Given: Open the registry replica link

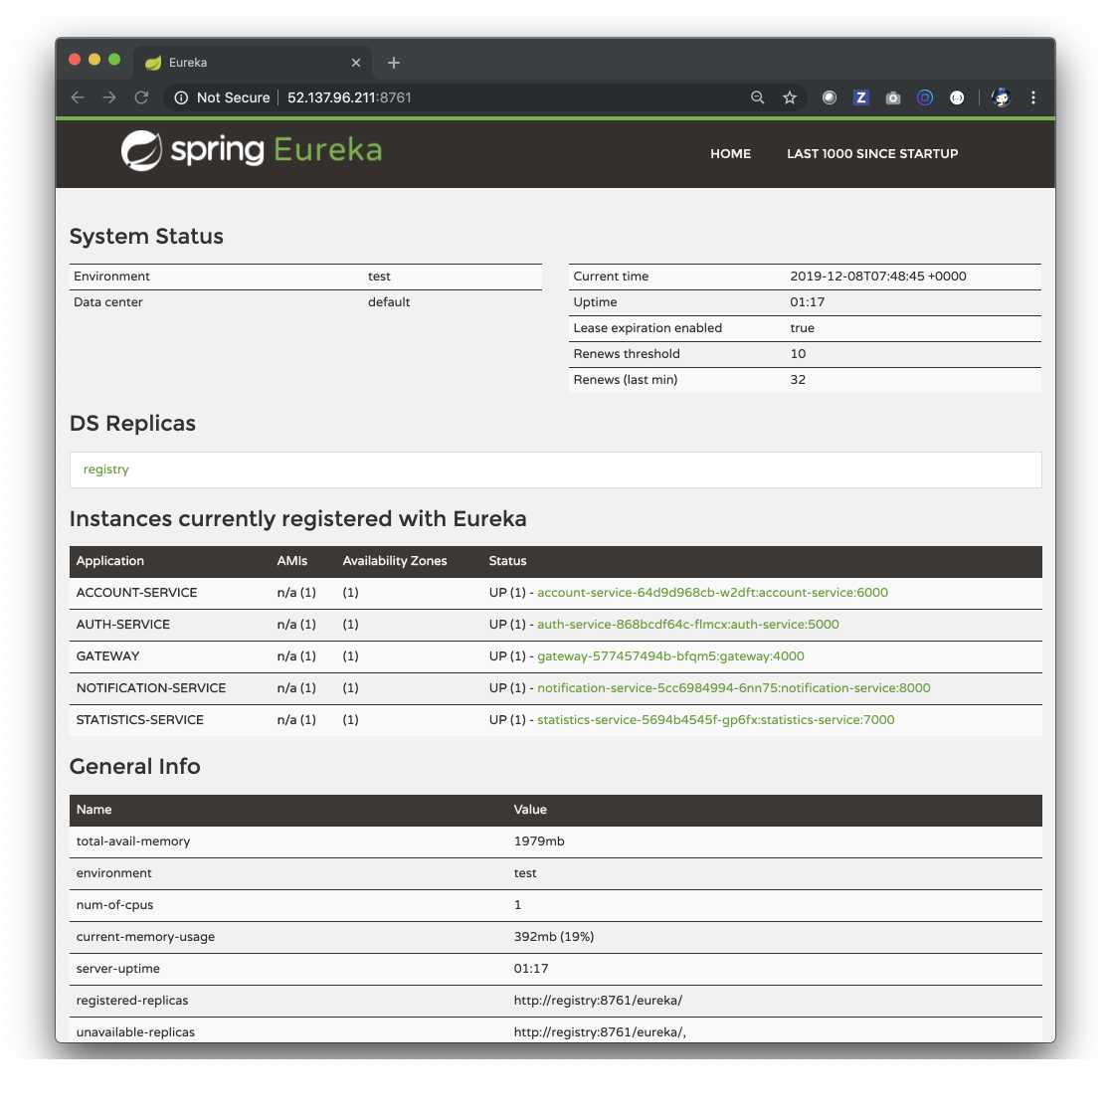Looking at the screenshot, I should [106, 469].
